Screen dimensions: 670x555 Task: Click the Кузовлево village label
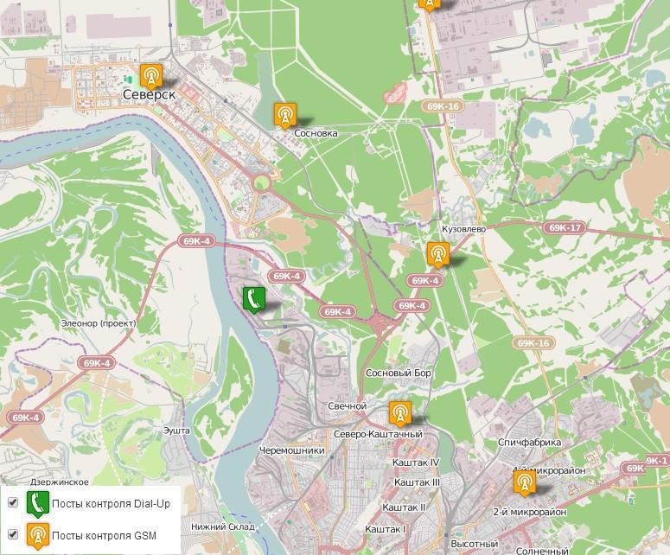pyautogui.click(x=465, y=230)
